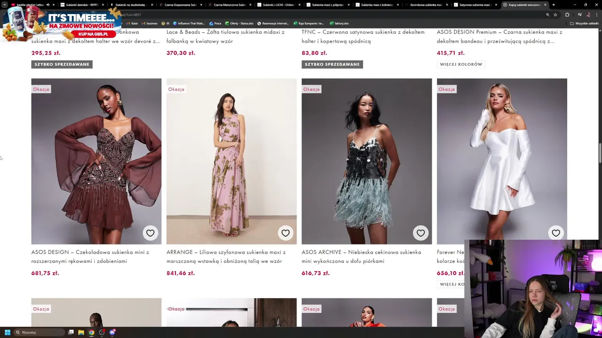The image size is (602, 338).
Task: Click the Okazja badge on the chocolate dress
Action: [x=41, y=89]
